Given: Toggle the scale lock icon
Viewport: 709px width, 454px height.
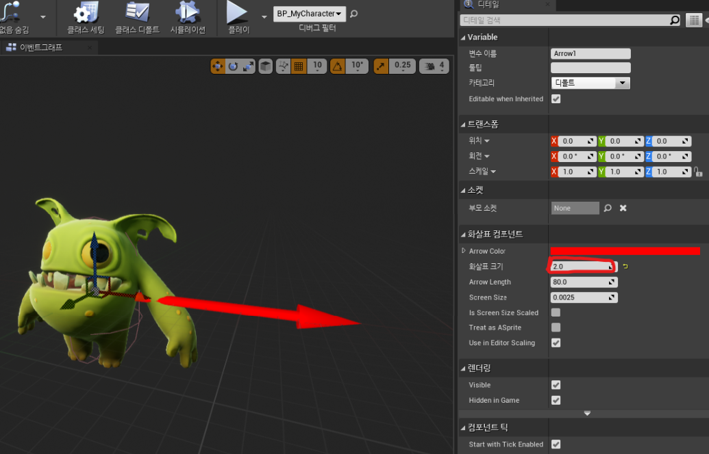Looking at the screenshot, I should pyautogui.click(x=698, y=172).
